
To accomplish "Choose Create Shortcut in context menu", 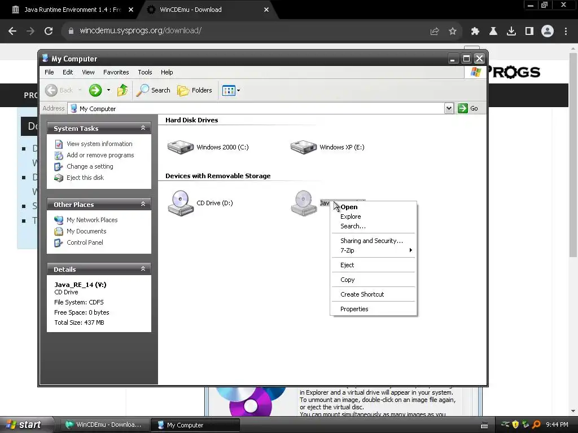I will pyautogui.click(x=374, y=294).
